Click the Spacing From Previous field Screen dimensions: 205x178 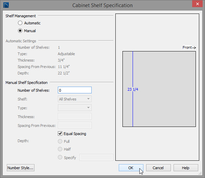click(x=75, y=125)
